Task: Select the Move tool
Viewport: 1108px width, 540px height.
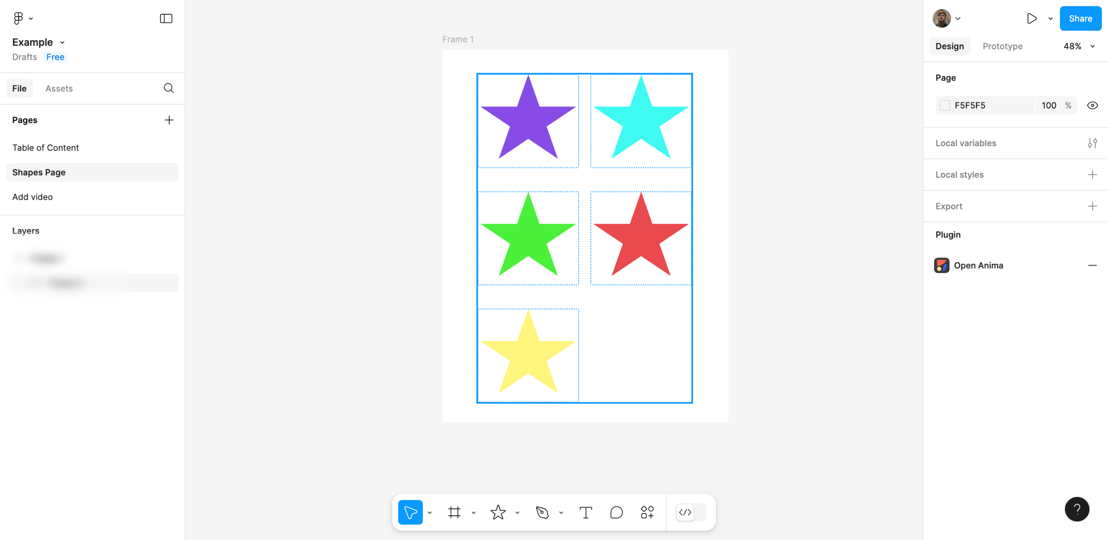Action: tap(410, 512)
